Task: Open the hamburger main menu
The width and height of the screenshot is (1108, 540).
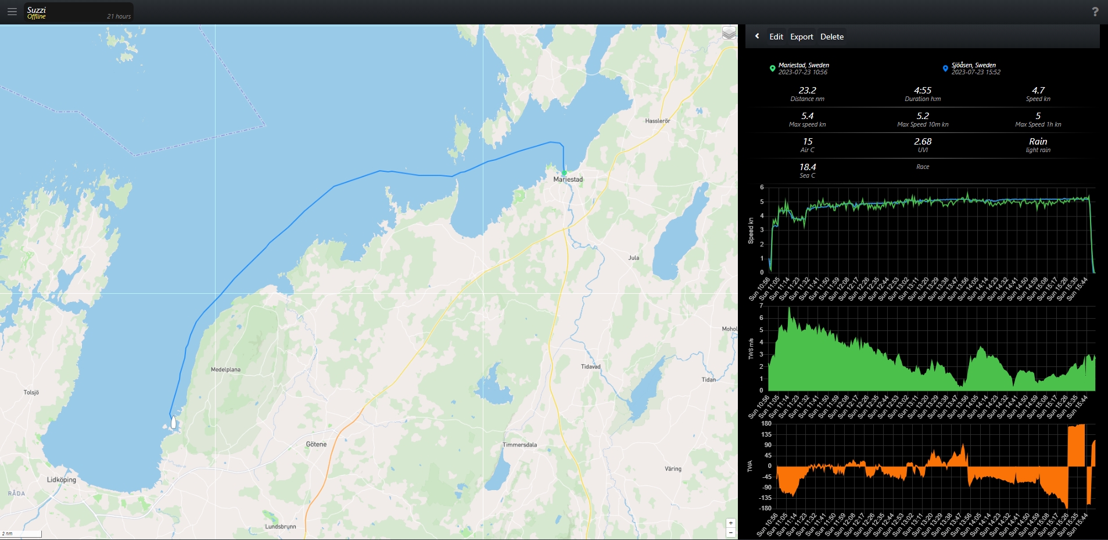Action: 12,12
